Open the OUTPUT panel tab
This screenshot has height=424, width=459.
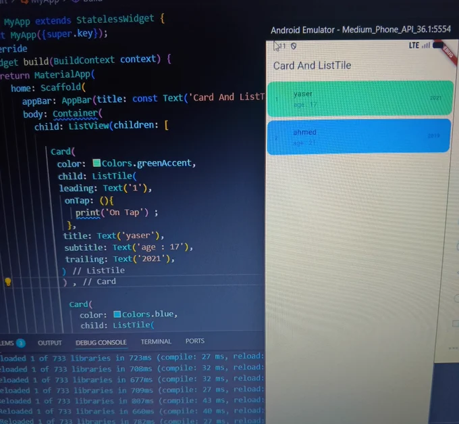50,343
